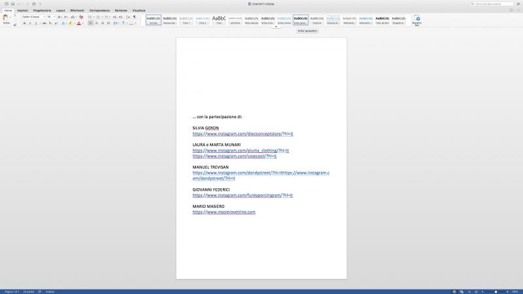Toggle bold formatting button
The width and height of the screenshot is (523, 294).
click(x=24, y=24)
